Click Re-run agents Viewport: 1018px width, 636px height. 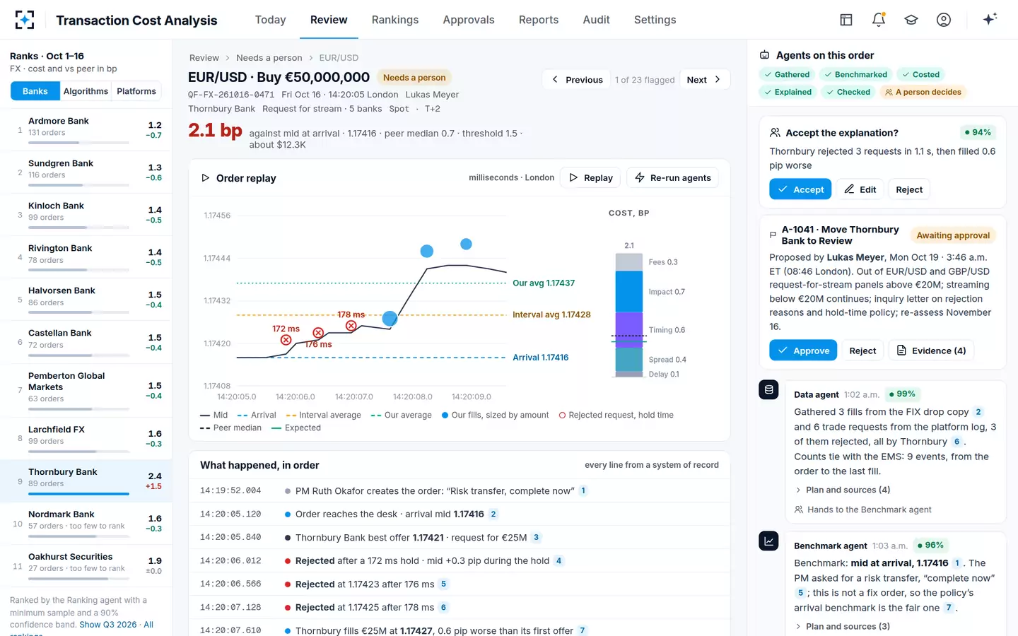673,178
